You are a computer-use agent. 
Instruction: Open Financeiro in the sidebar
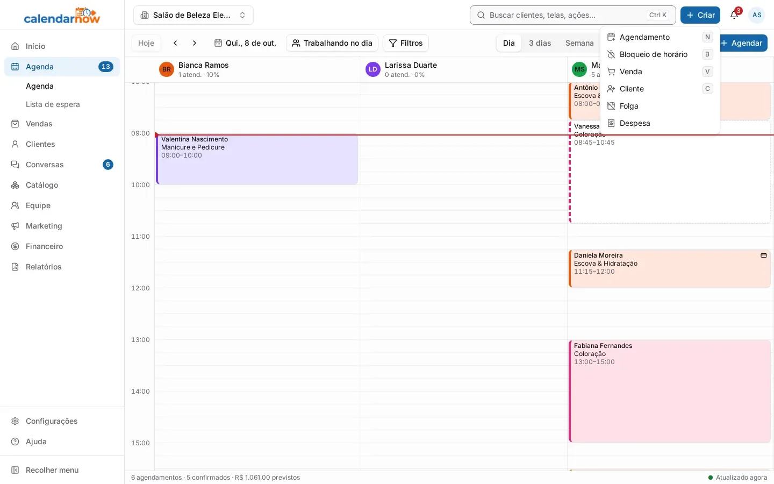62,246
